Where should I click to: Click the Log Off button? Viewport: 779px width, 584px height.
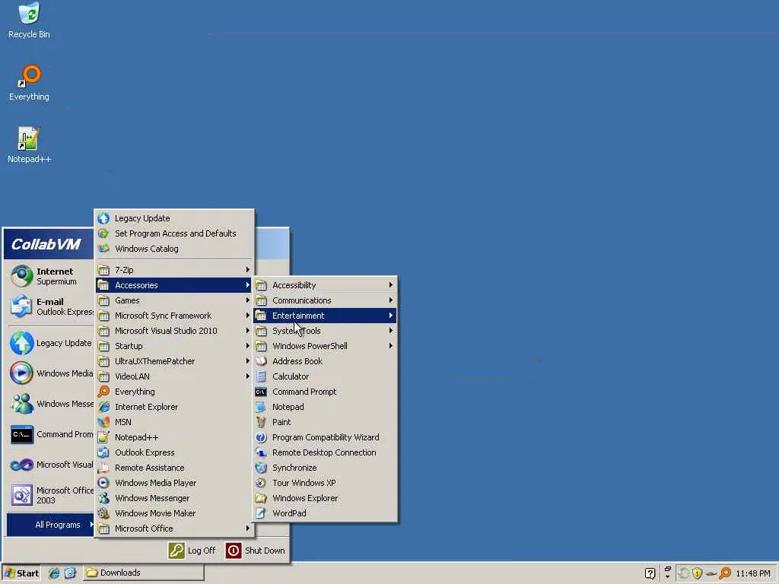click(x=192, y=551)
